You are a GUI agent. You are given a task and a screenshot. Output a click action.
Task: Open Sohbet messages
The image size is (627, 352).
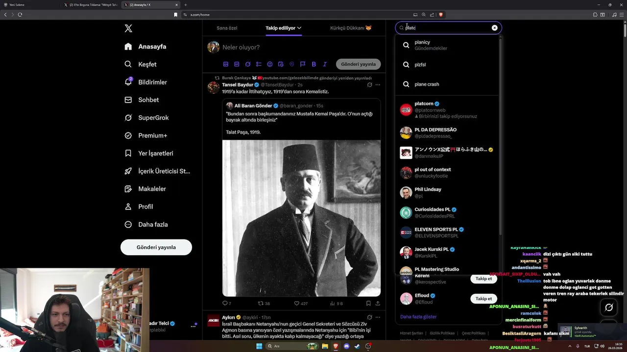point(142,100)
